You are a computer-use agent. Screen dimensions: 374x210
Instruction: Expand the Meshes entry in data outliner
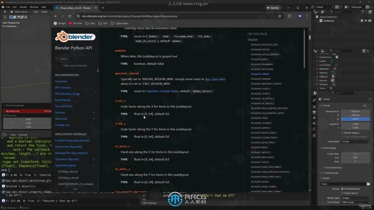point(317,73)
